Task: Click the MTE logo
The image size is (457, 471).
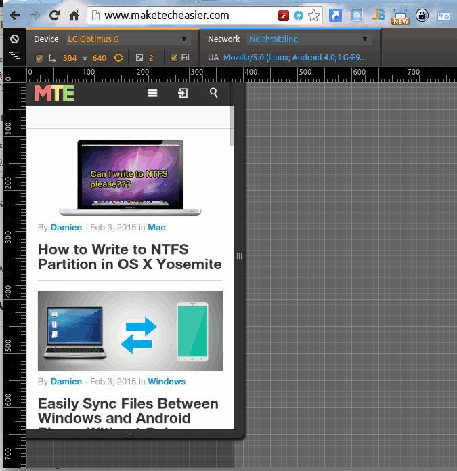Action: (55, 94)
